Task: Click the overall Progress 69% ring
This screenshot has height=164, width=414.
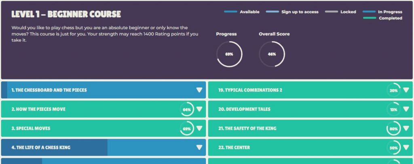Action: [229, 54]
